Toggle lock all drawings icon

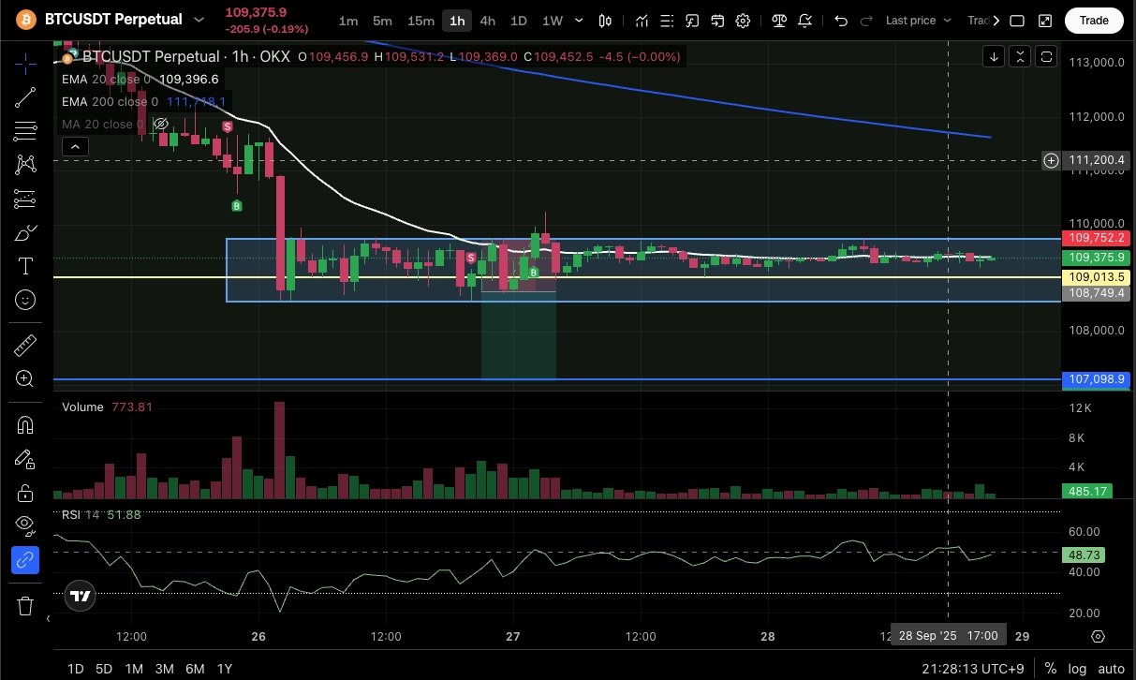click(x=26, y=493)
